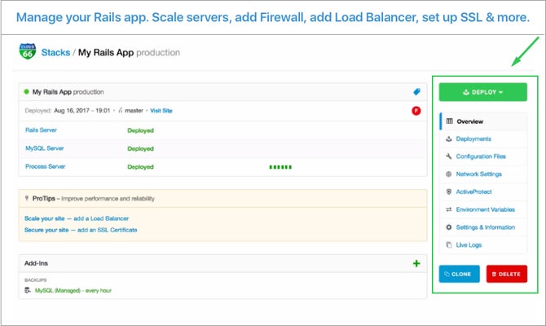Open Live Logs in the side menu
This screenshot has width=546, height=326.
pyautogui.click(x=483, y=244)
